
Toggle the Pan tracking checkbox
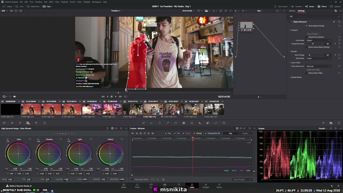click(166, 133)
